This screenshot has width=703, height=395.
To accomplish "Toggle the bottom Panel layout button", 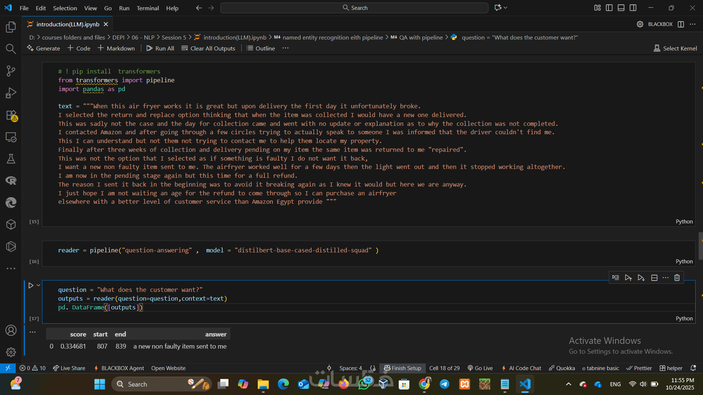I will [x=621, y=8].
